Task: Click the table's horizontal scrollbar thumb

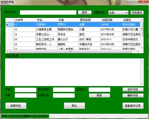Action: point(70,51)
